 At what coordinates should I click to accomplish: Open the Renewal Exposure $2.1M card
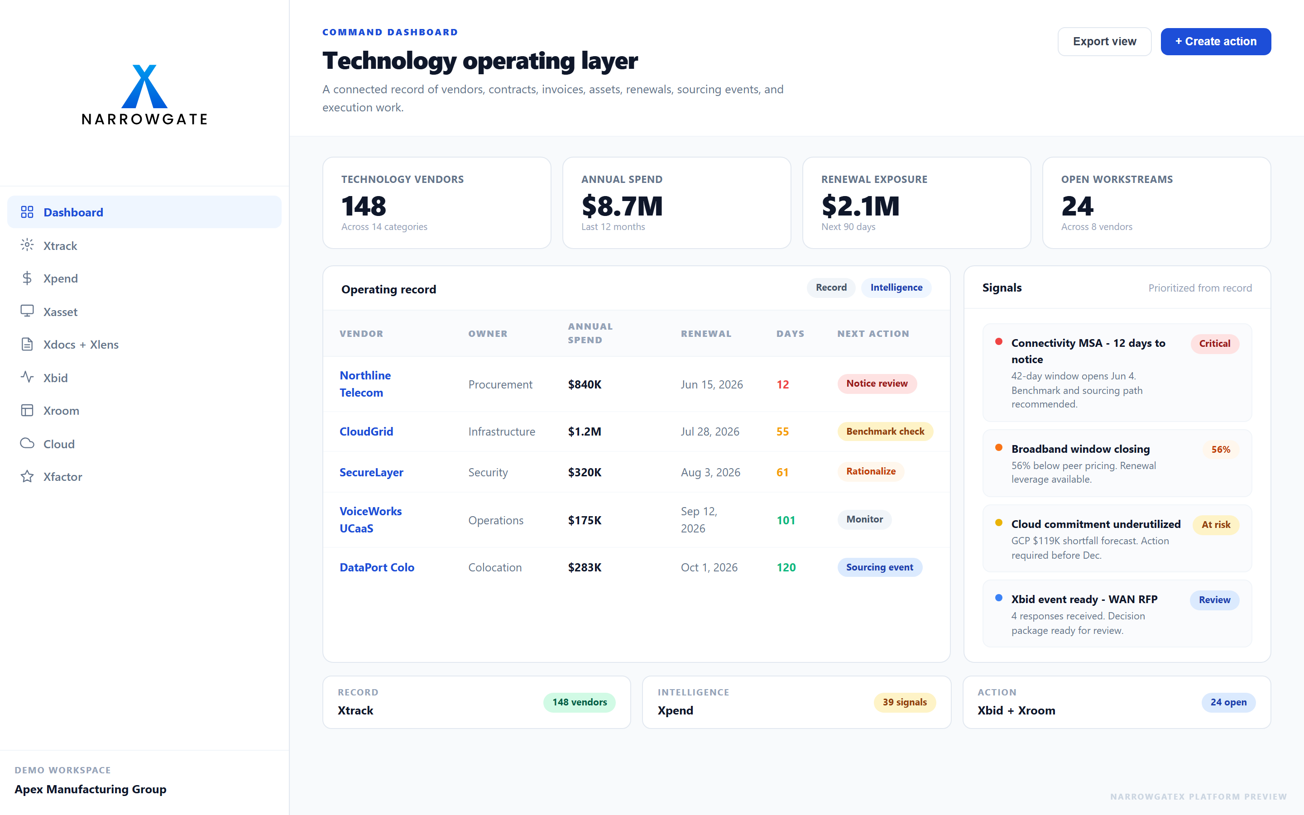pyautogui.click(x=916, y=203)
